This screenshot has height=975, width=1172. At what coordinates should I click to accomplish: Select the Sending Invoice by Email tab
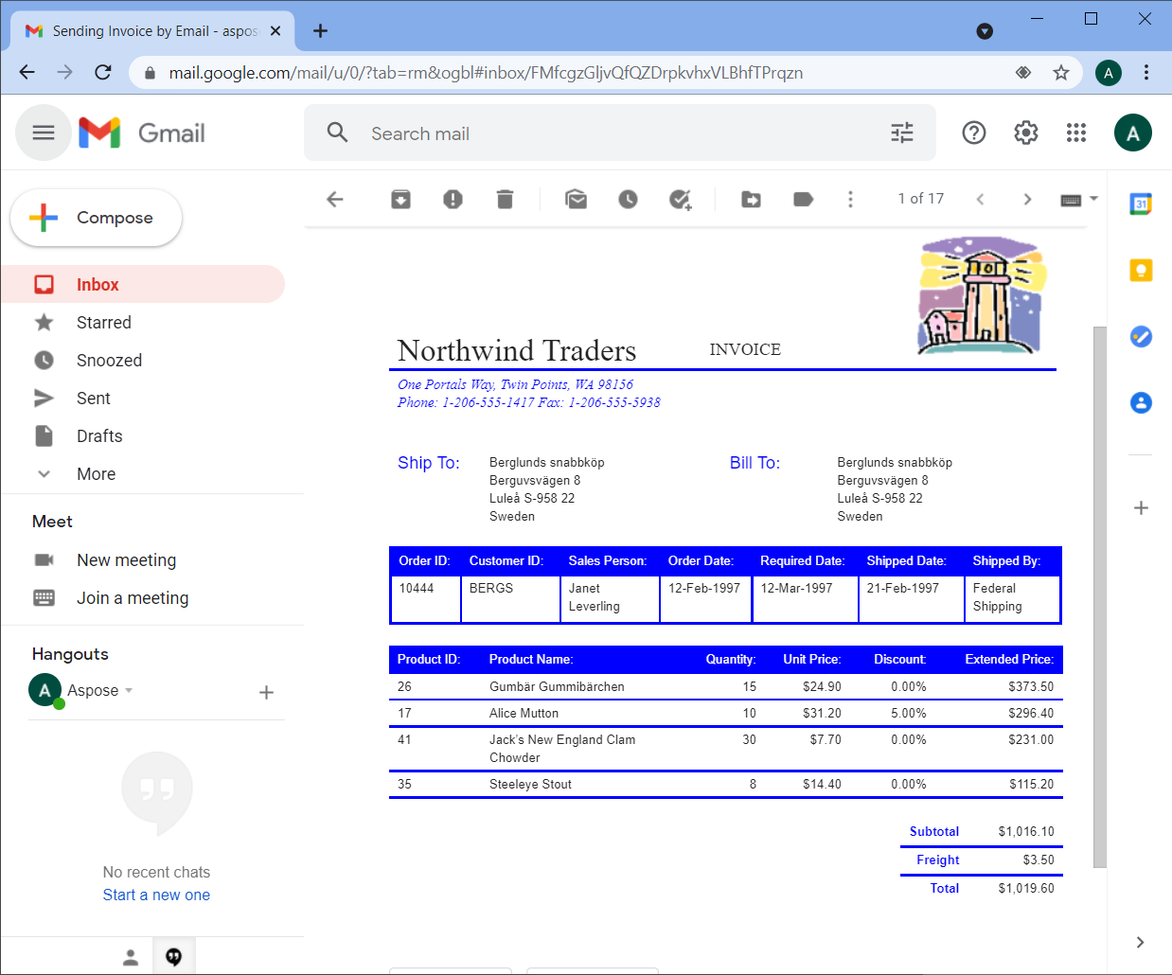pos(153,31)
